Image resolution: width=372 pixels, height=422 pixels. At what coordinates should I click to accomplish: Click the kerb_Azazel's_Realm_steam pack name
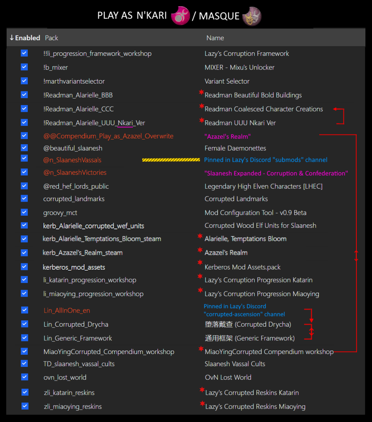coord(82,253)
